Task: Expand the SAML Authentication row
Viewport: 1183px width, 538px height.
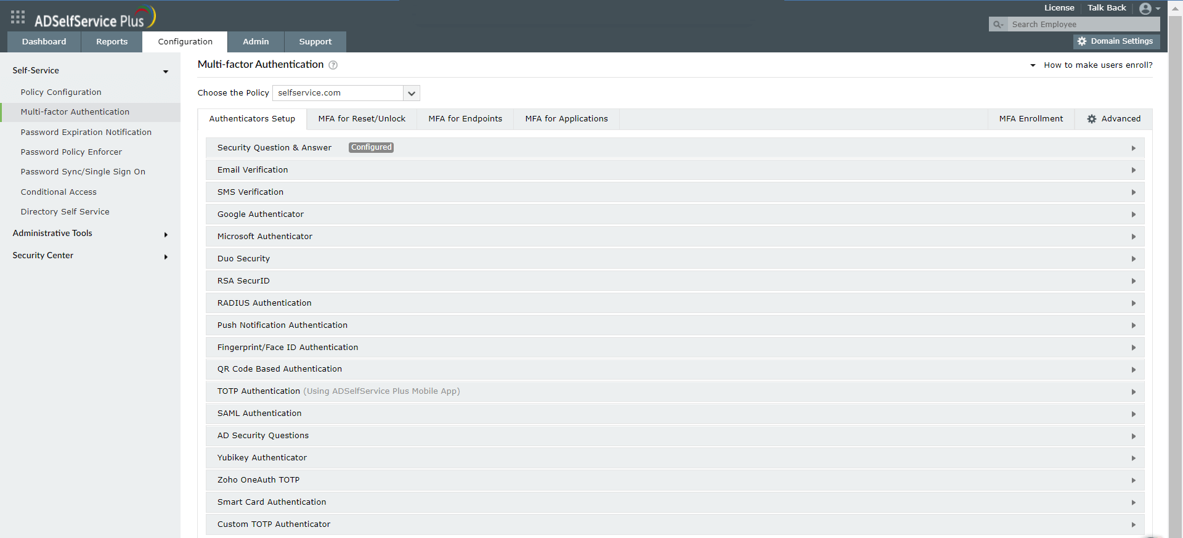Action: 675,414
